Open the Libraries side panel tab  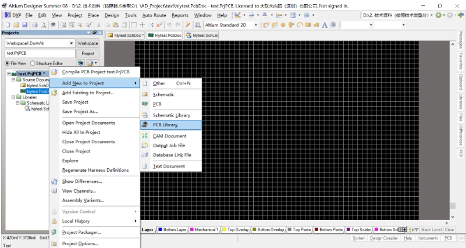pos(461,102)
